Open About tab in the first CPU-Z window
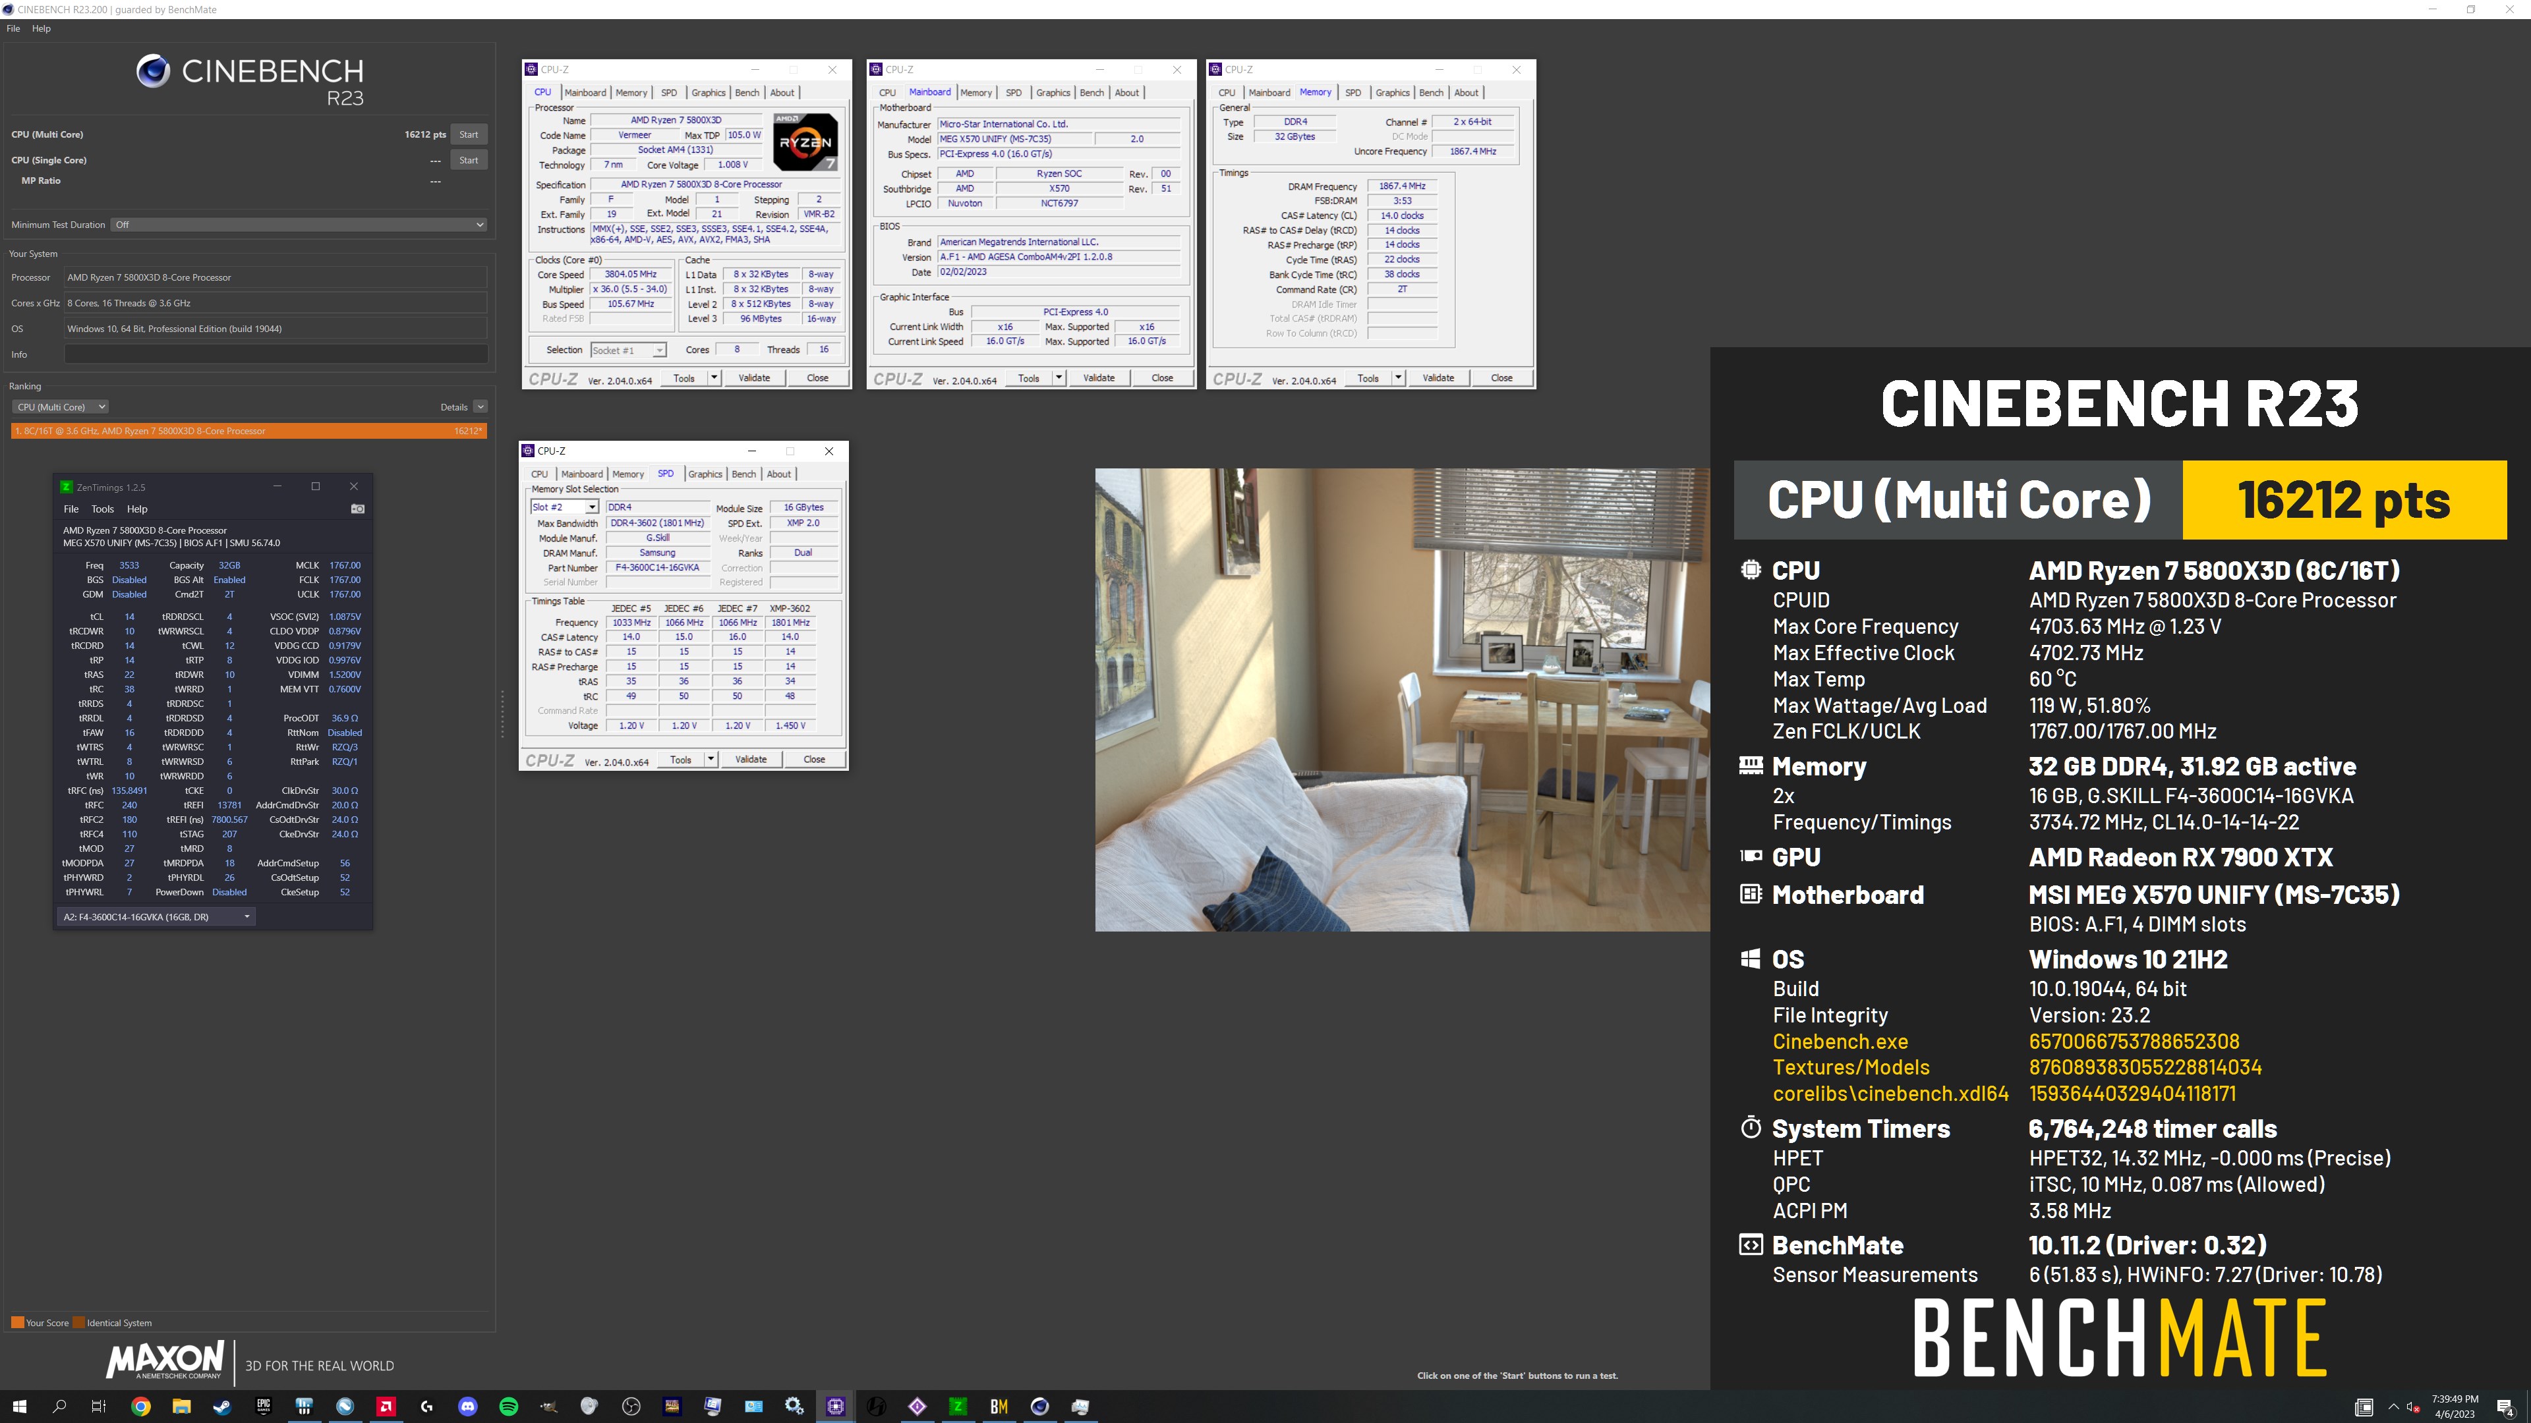The image size is (2531, 1423). (782, 92)
